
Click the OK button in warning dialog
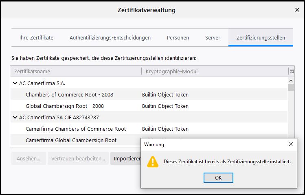(218, 178)
